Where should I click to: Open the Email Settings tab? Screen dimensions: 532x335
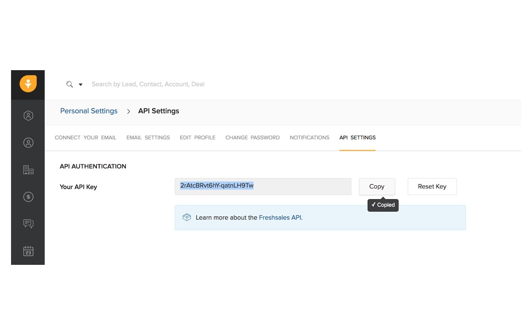coord(148,138)
